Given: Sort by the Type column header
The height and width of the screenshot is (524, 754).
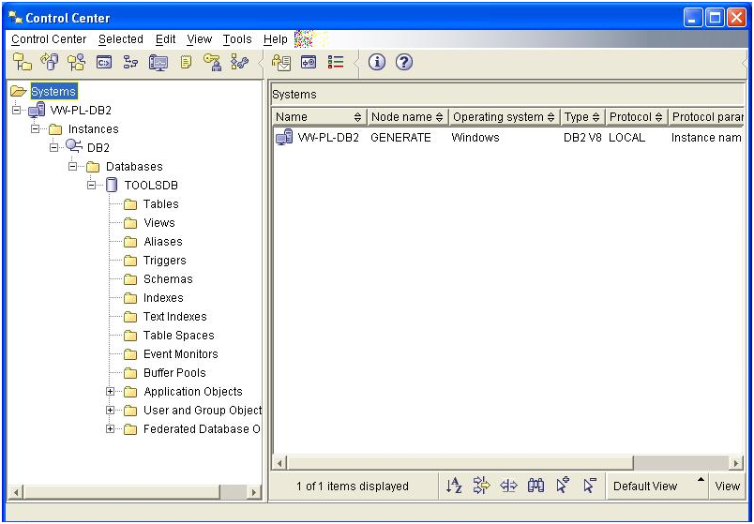Looking at the screenshot, I should pos(581,117).
